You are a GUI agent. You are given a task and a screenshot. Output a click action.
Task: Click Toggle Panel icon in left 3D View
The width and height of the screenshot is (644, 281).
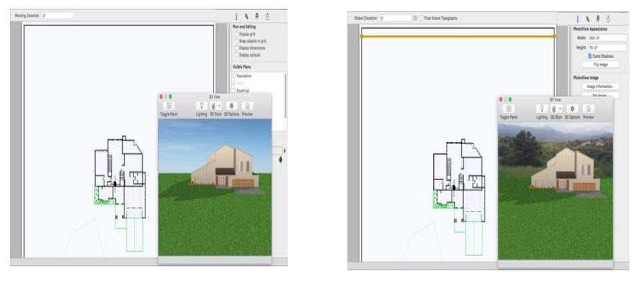[169, 105]
